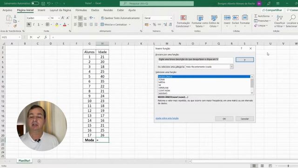Decrease font size with small A icon
This screenshot has width=298, height=168.
click(x=68, y=18)
